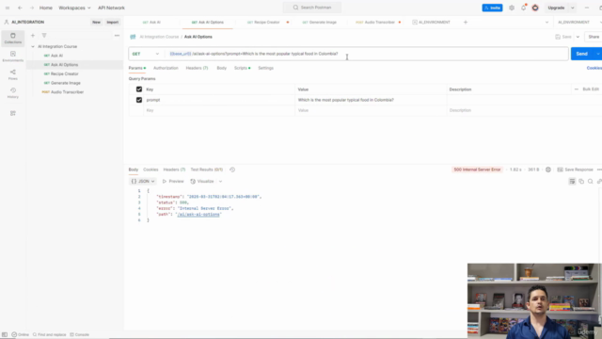Click the Bulk Edit link
The image size is (602, 339).
(591, 89)
